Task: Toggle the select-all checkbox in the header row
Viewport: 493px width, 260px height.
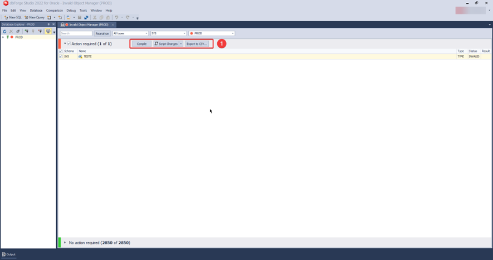Action: (61, 51)
